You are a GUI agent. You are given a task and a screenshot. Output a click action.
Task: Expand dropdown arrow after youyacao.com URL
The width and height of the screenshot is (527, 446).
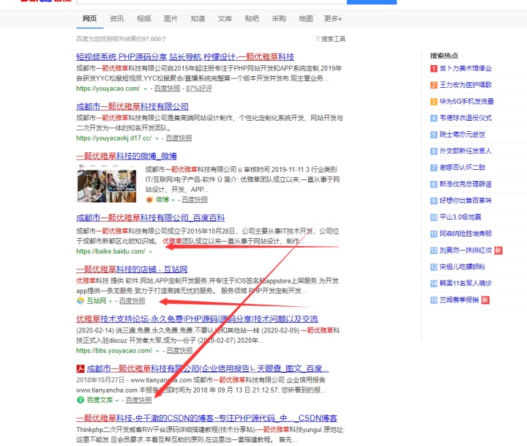pyautogui.click(x=145, y=89)
